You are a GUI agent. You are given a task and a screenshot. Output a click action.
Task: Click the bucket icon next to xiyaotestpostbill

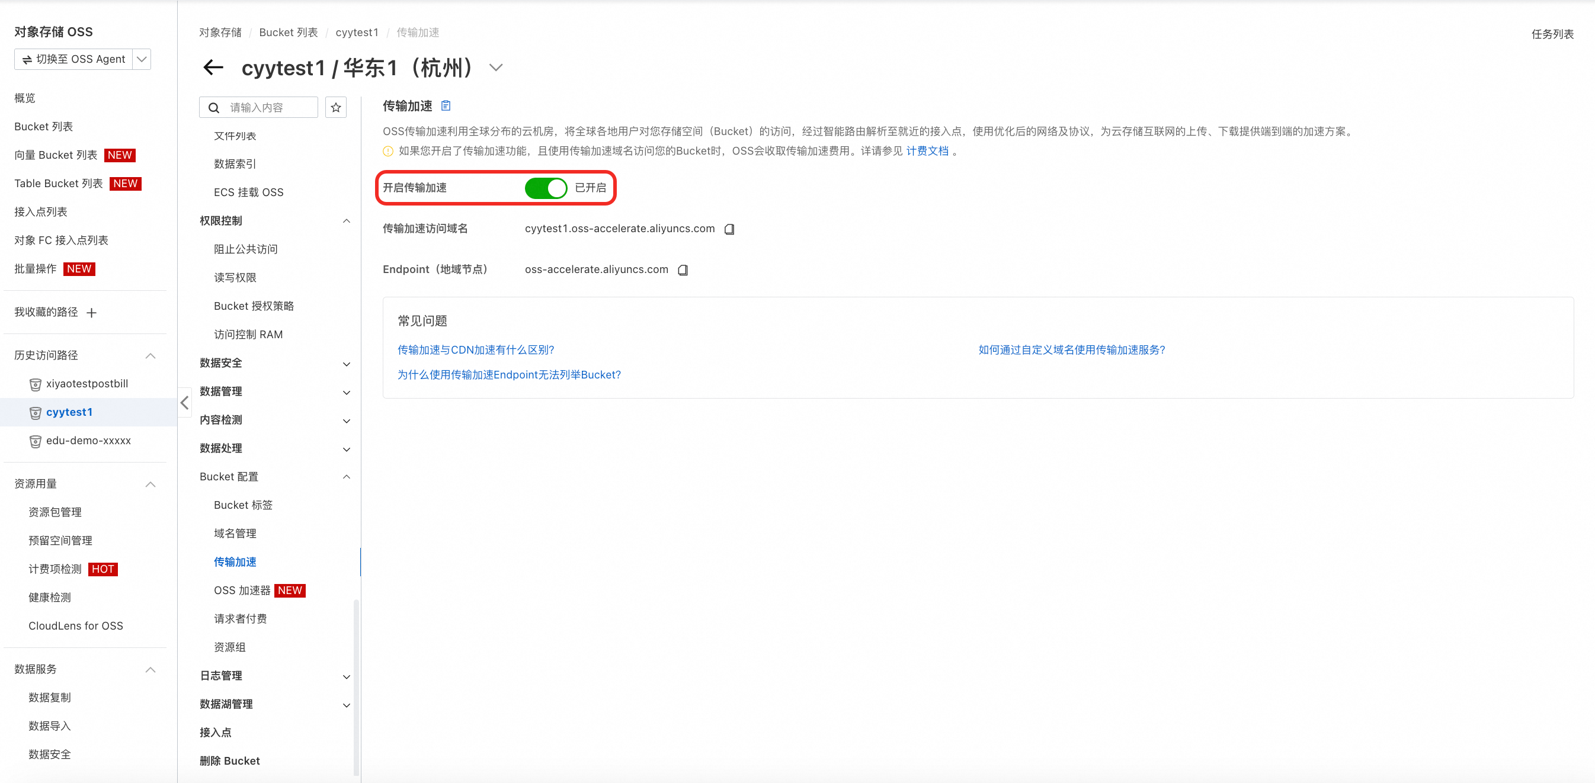tap(36, 384)
